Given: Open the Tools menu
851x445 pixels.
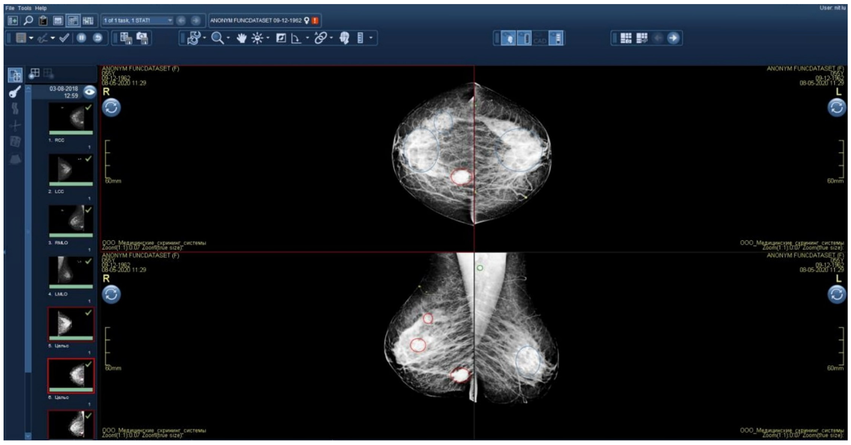Looking at the screenshot, I should (x=24, y=8).
